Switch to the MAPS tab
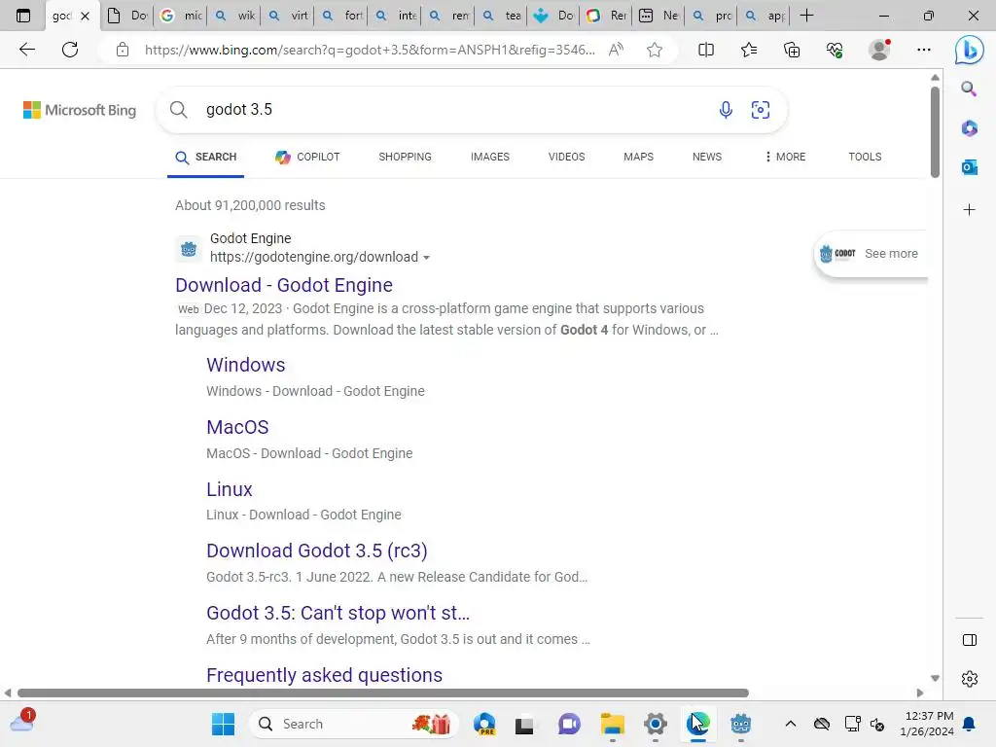Image resolution: width=996 pixels, height=747 pixels. point(638,157)
